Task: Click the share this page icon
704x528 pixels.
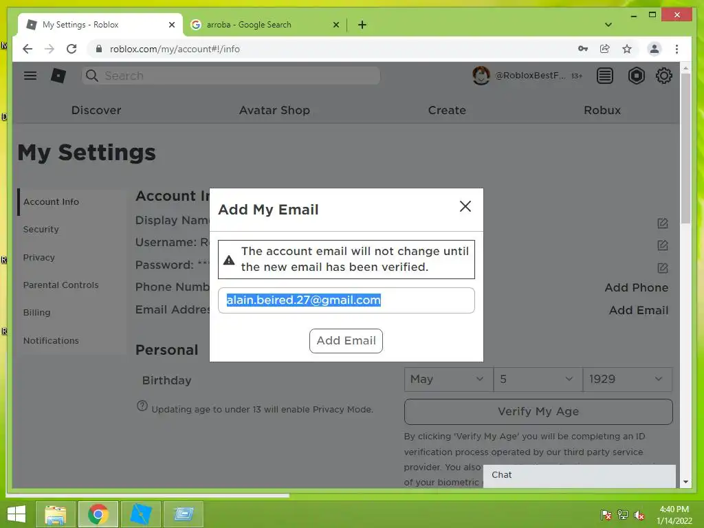Action: 605,49
